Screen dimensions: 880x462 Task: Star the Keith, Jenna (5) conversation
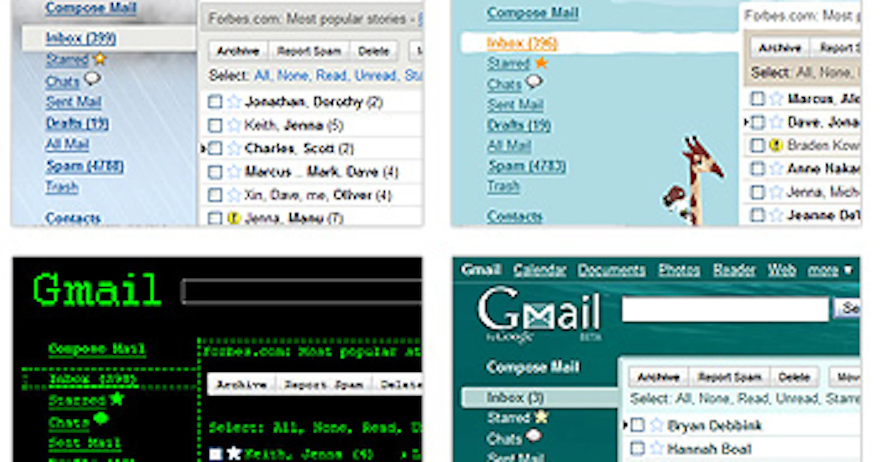point(234,125)
